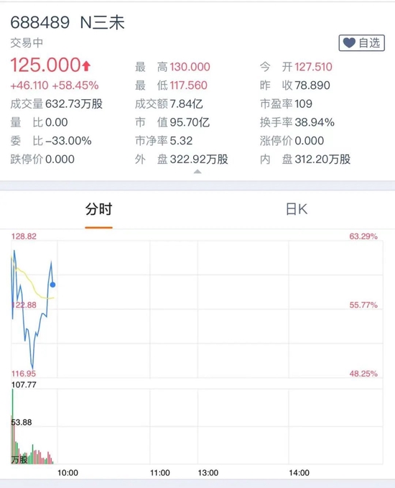Click the 13:00 time axis label
The image size is (395, 488).
(208, 473)
